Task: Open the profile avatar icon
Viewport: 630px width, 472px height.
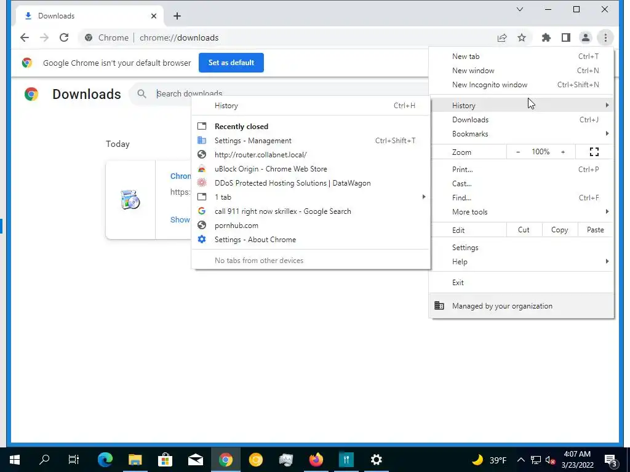Action: point(586,37)
